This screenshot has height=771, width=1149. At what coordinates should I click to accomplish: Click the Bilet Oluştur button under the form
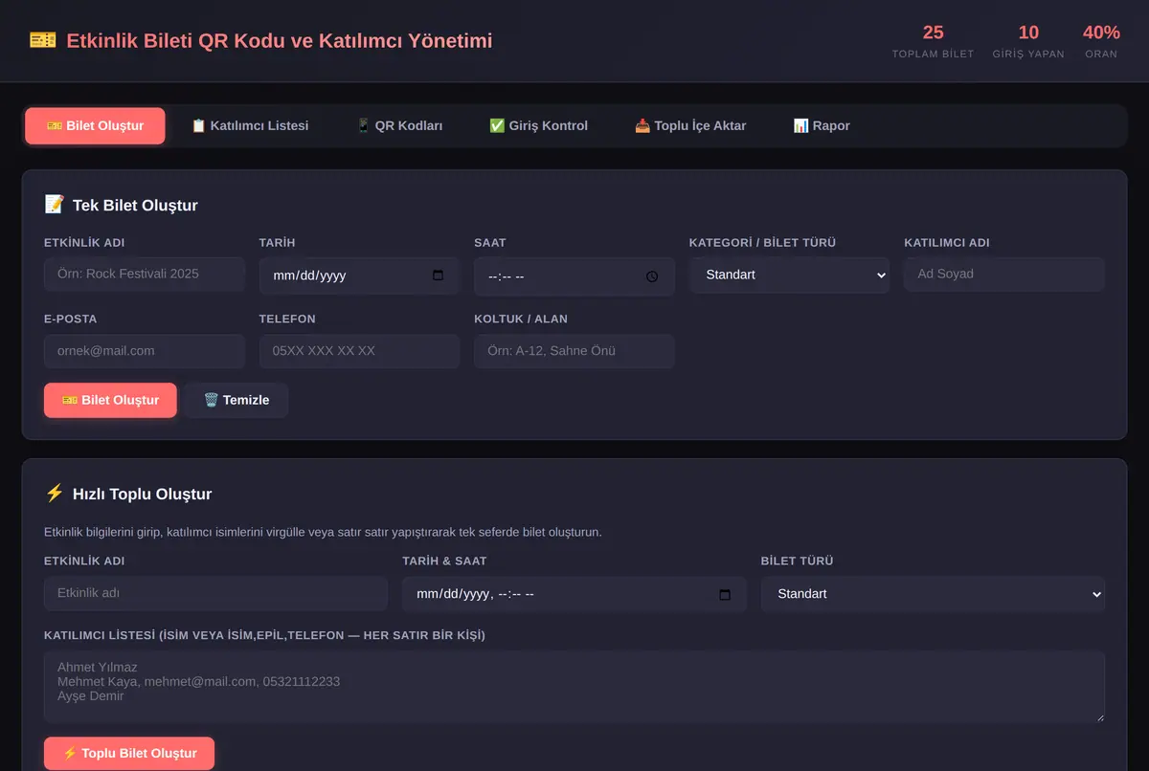(x=110, y=400)
